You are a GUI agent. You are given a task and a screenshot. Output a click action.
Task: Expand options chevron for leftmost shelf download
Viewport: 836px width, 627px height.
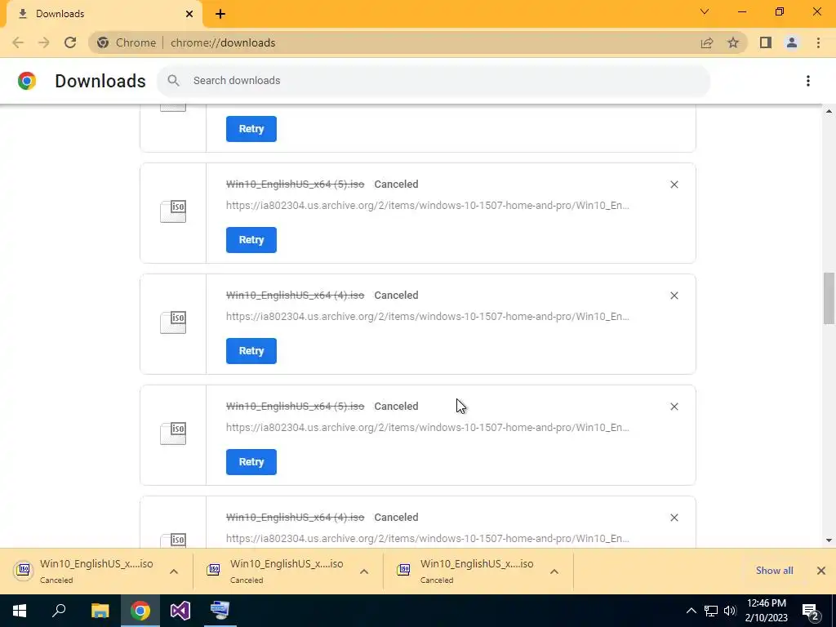coord(174,571)
